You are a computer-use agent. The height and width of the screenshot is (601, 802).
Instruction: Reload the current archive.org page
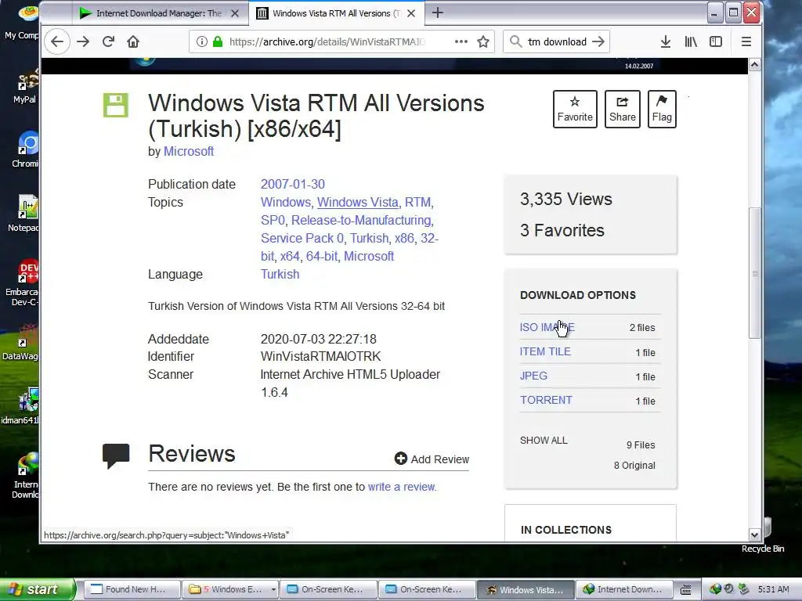point(108,42)
